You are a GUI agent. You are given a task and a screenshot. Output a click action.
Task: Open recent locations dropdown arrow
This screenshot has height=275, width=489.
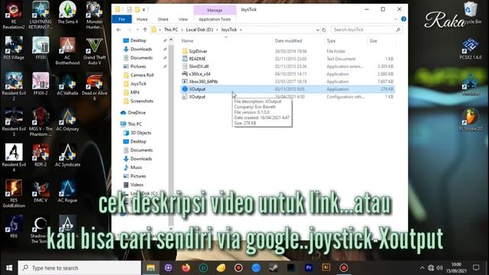click(x=138, y=30)
